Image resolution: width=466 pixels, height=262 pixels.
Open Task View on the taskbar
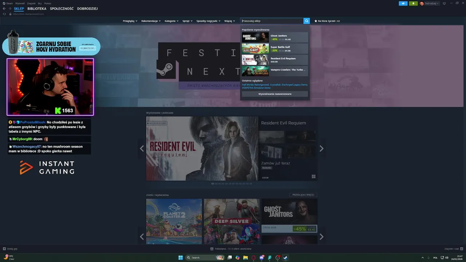(x=230, y=258)
